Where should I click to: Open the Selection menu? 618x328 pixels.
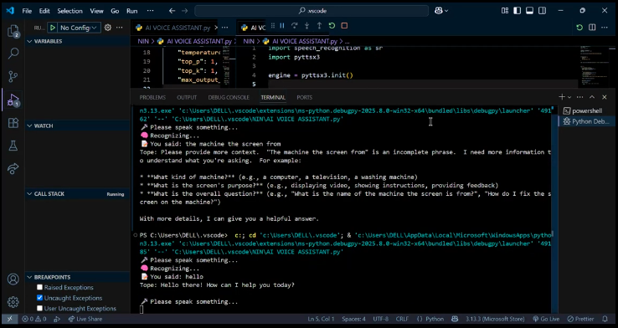[70, 11]
